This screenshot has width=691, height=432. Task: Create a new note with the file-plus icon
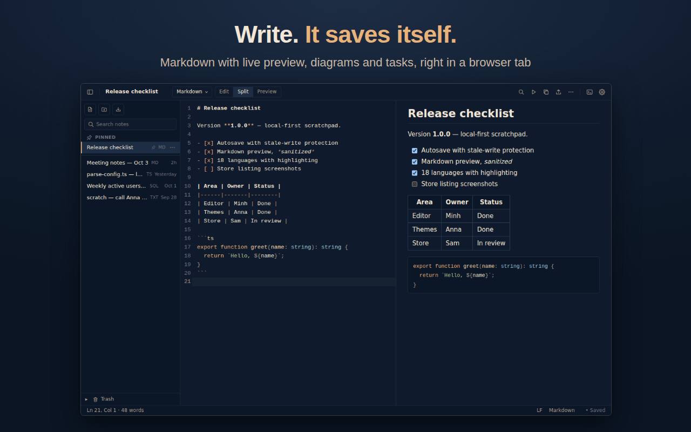click(90, 110)
